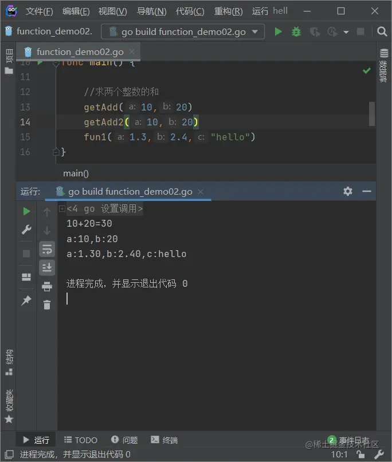The height and width of the screenshot is (462, 392).
Task: Open Search Everywhere magnifier icon
Action: click(x=382, y=31)
